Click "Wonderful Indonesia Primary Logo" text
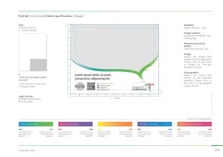Screen dimensions: 223x157 [30, 100]
